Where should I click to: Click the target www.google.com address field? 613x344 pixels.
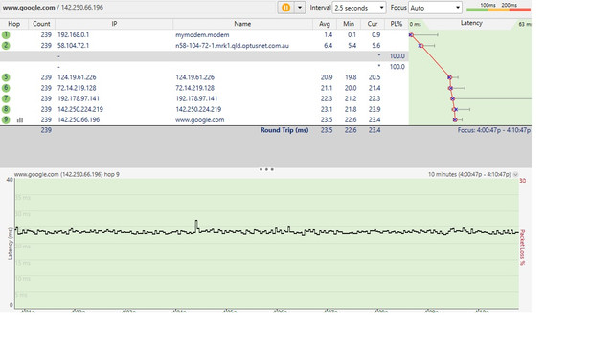tap(53, 8)
